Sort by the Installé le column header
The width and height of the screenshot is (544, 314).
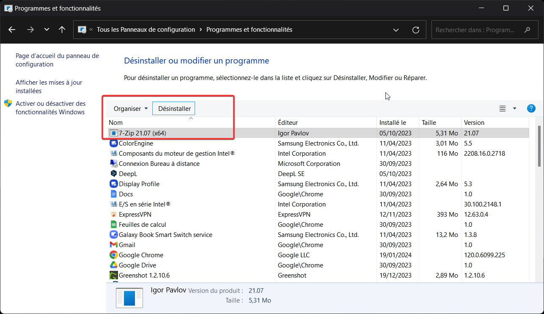[398, 123]
